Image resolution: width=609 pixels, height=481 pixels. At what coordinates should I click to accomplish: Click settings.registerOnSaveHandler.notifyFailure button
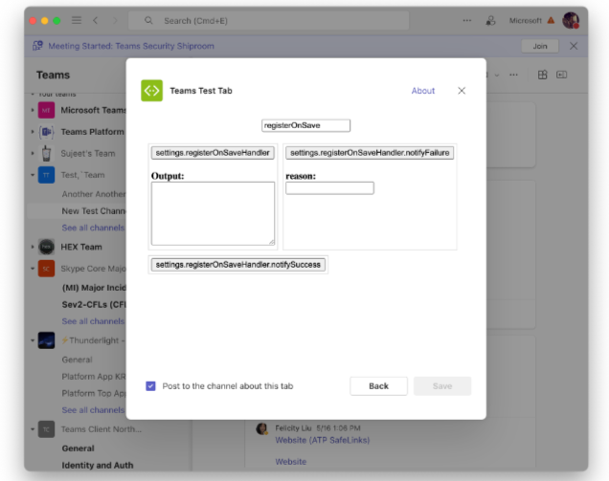[x=370, y=152]
